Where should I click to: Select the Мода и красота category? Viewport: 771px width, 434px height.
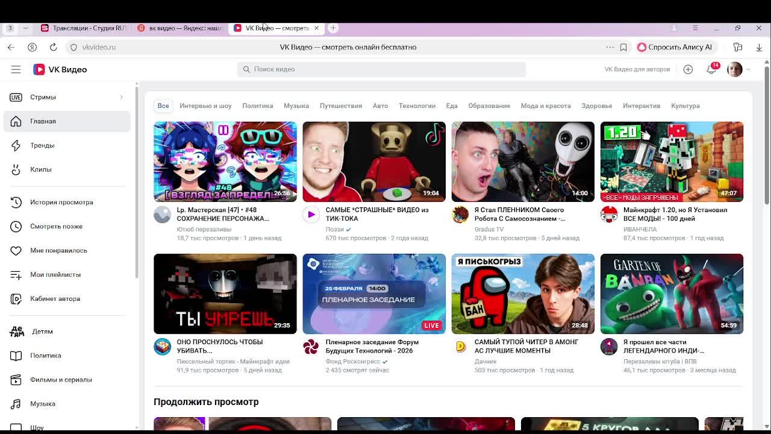pyautogui.click(x=546, y=105)
